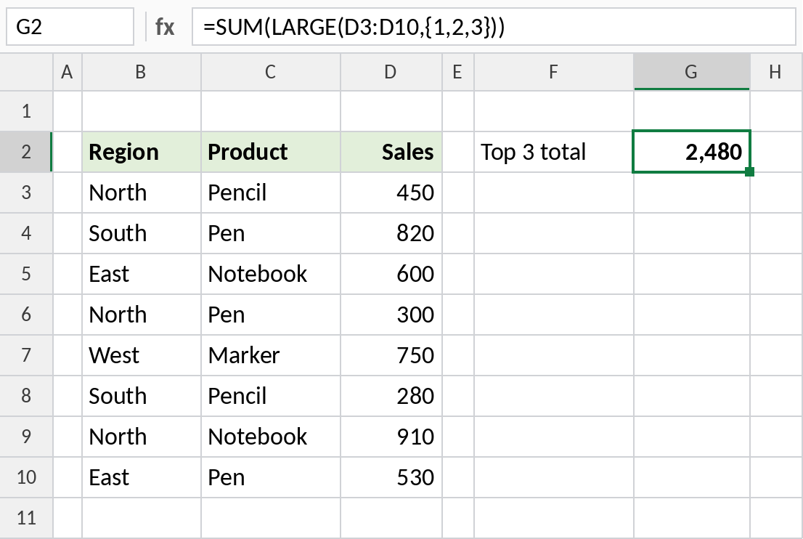Click the 'Top 3 total' label cell
803x539 pixels.
click(553, 152)
